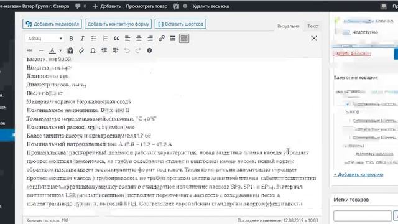Insert or edit a link
This screenshot has width=398, height=224.
(162, 39)
